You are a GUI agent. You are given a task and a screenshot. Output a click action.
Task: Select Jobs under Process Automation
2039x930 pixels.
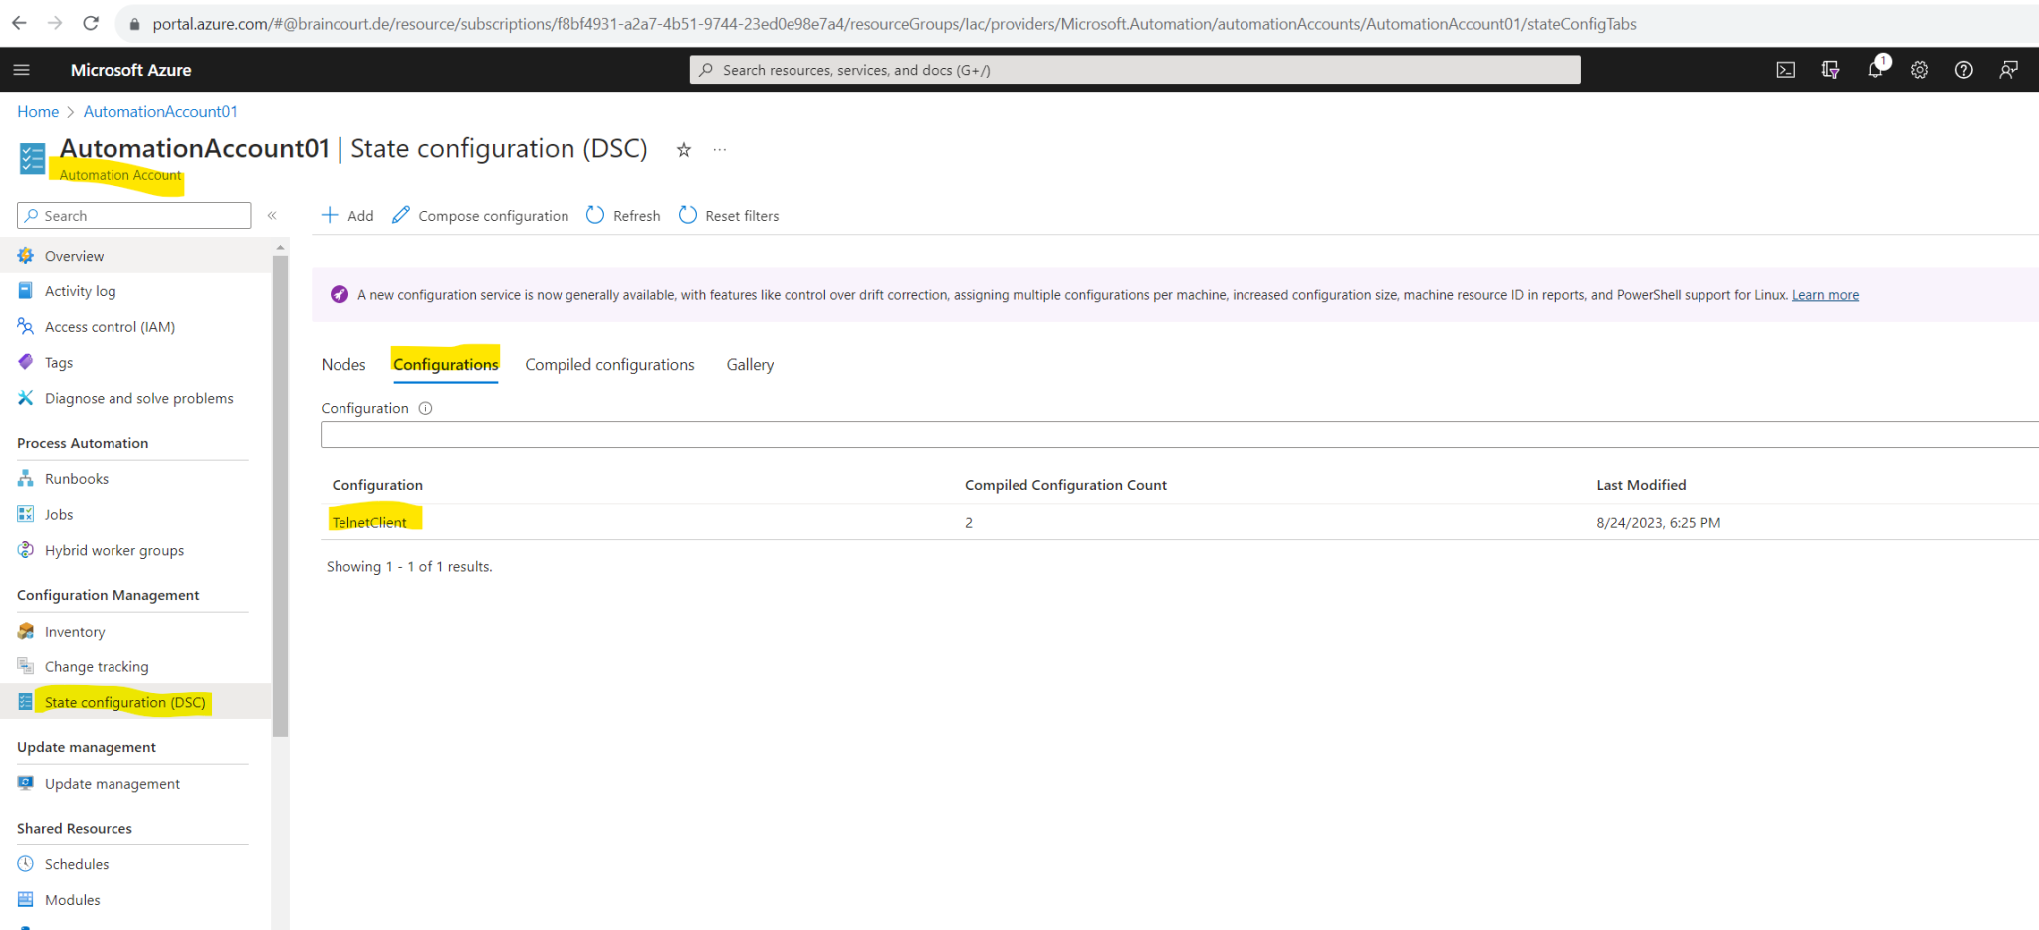[x=59, y=514]
